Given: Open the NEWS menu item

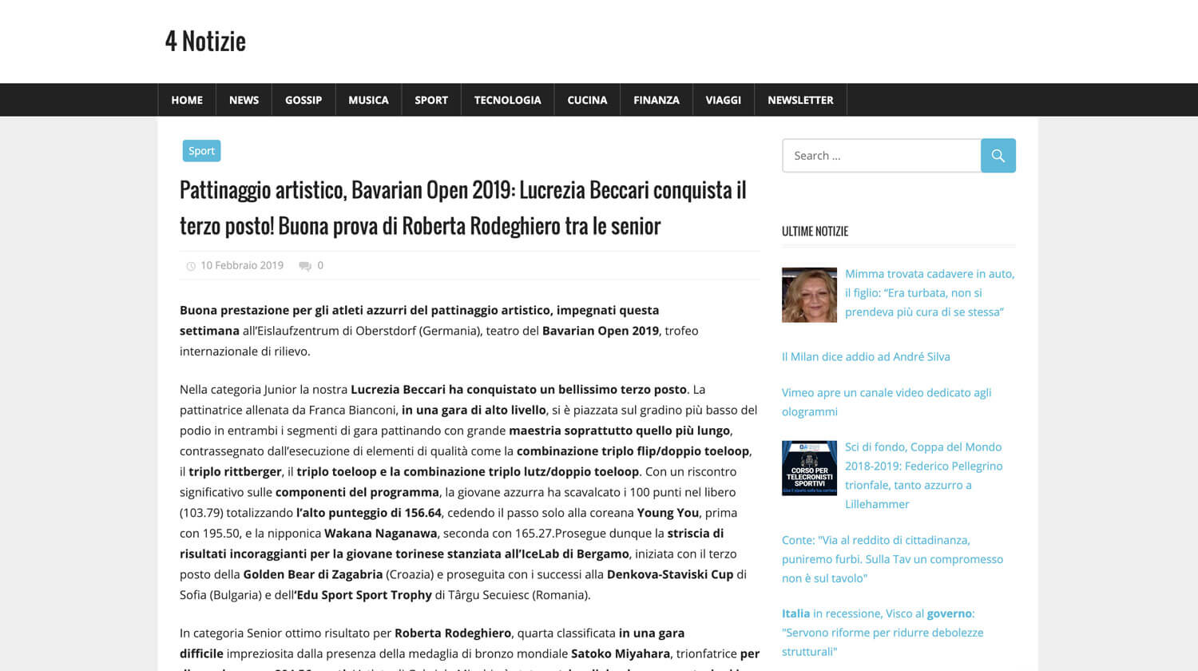Looking at the screenshot, I should 244,100.
